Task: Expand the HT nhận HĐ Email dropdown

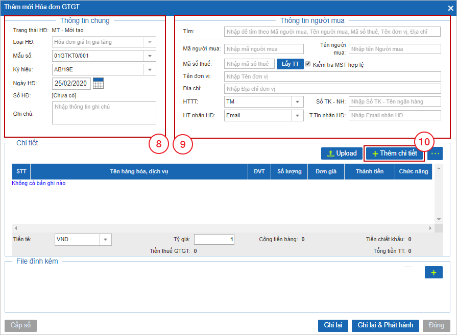Action: click(x=297, y=116)
